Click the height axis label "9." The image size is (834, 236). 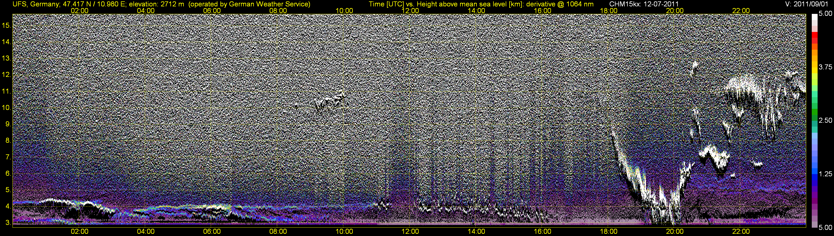click(8, 124)
